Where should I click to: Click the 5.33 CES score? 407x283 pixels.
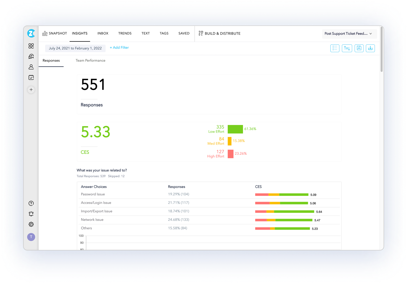click(x=95, y=132)
